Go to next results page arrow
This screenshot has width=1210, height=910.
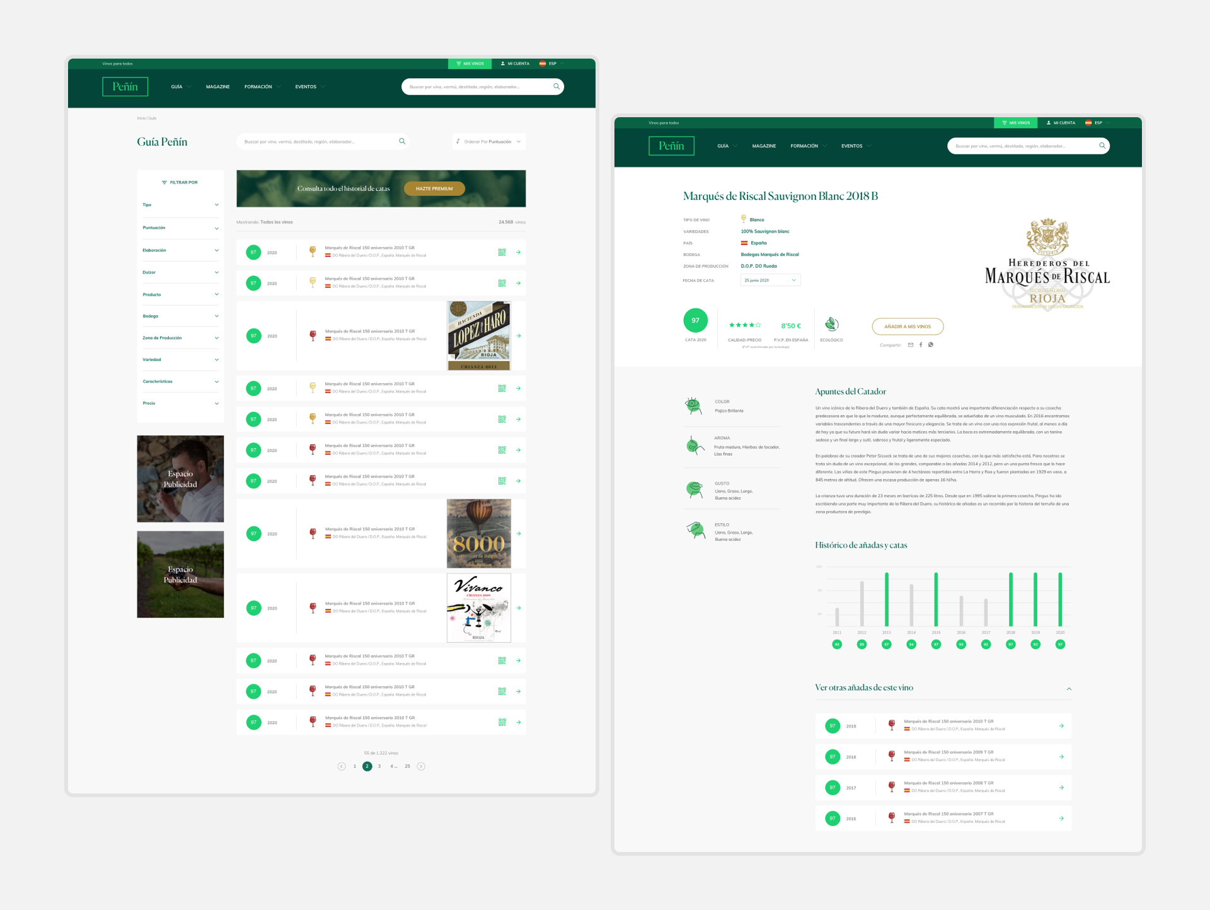point(421,766)
